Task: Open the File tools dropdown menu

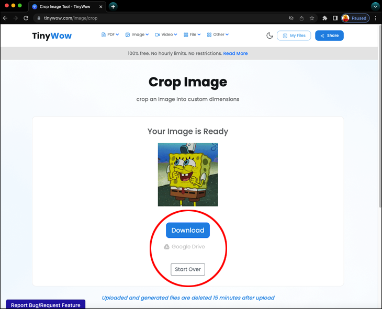Action: click(192, 35)
